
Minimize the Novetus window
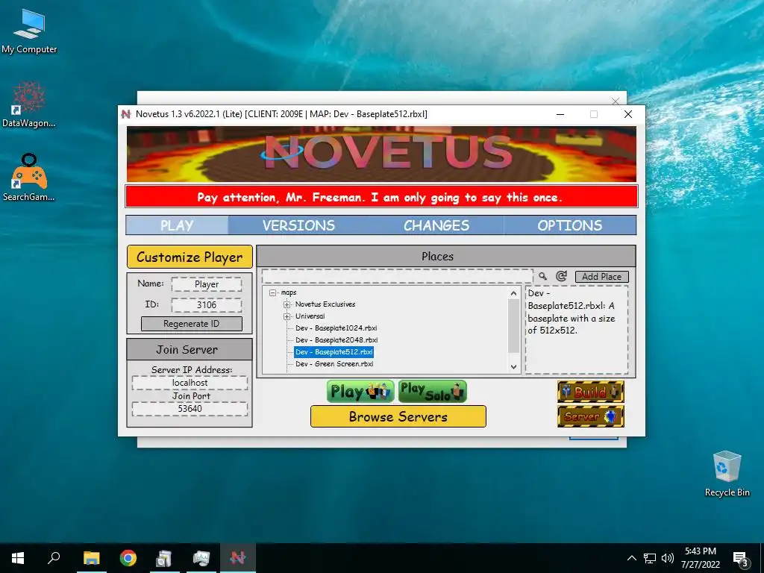tap(560, 114)
